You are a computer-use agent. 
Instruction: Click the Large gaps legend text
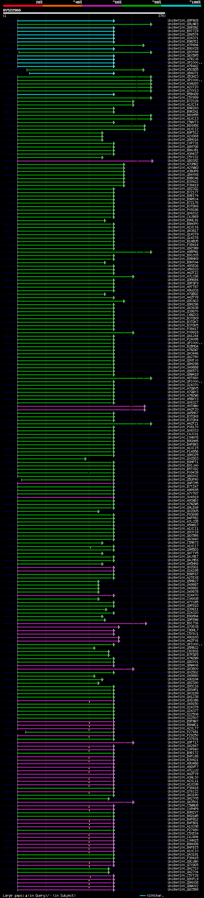click(x=39, y=895)
